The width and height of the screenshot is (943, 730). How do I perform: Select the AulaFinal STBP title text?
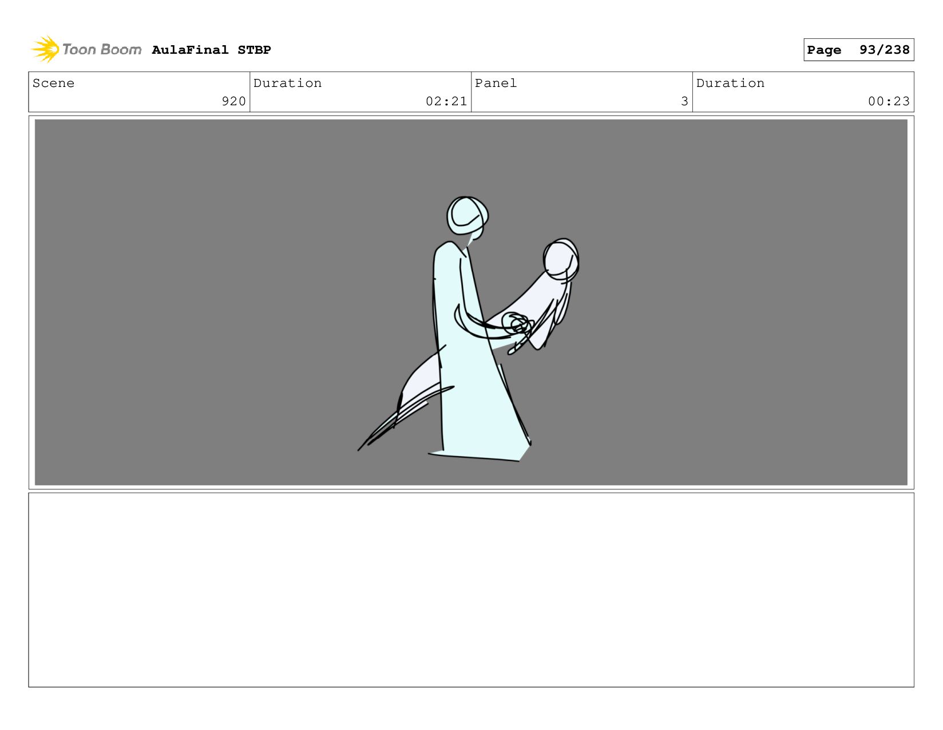211,50
